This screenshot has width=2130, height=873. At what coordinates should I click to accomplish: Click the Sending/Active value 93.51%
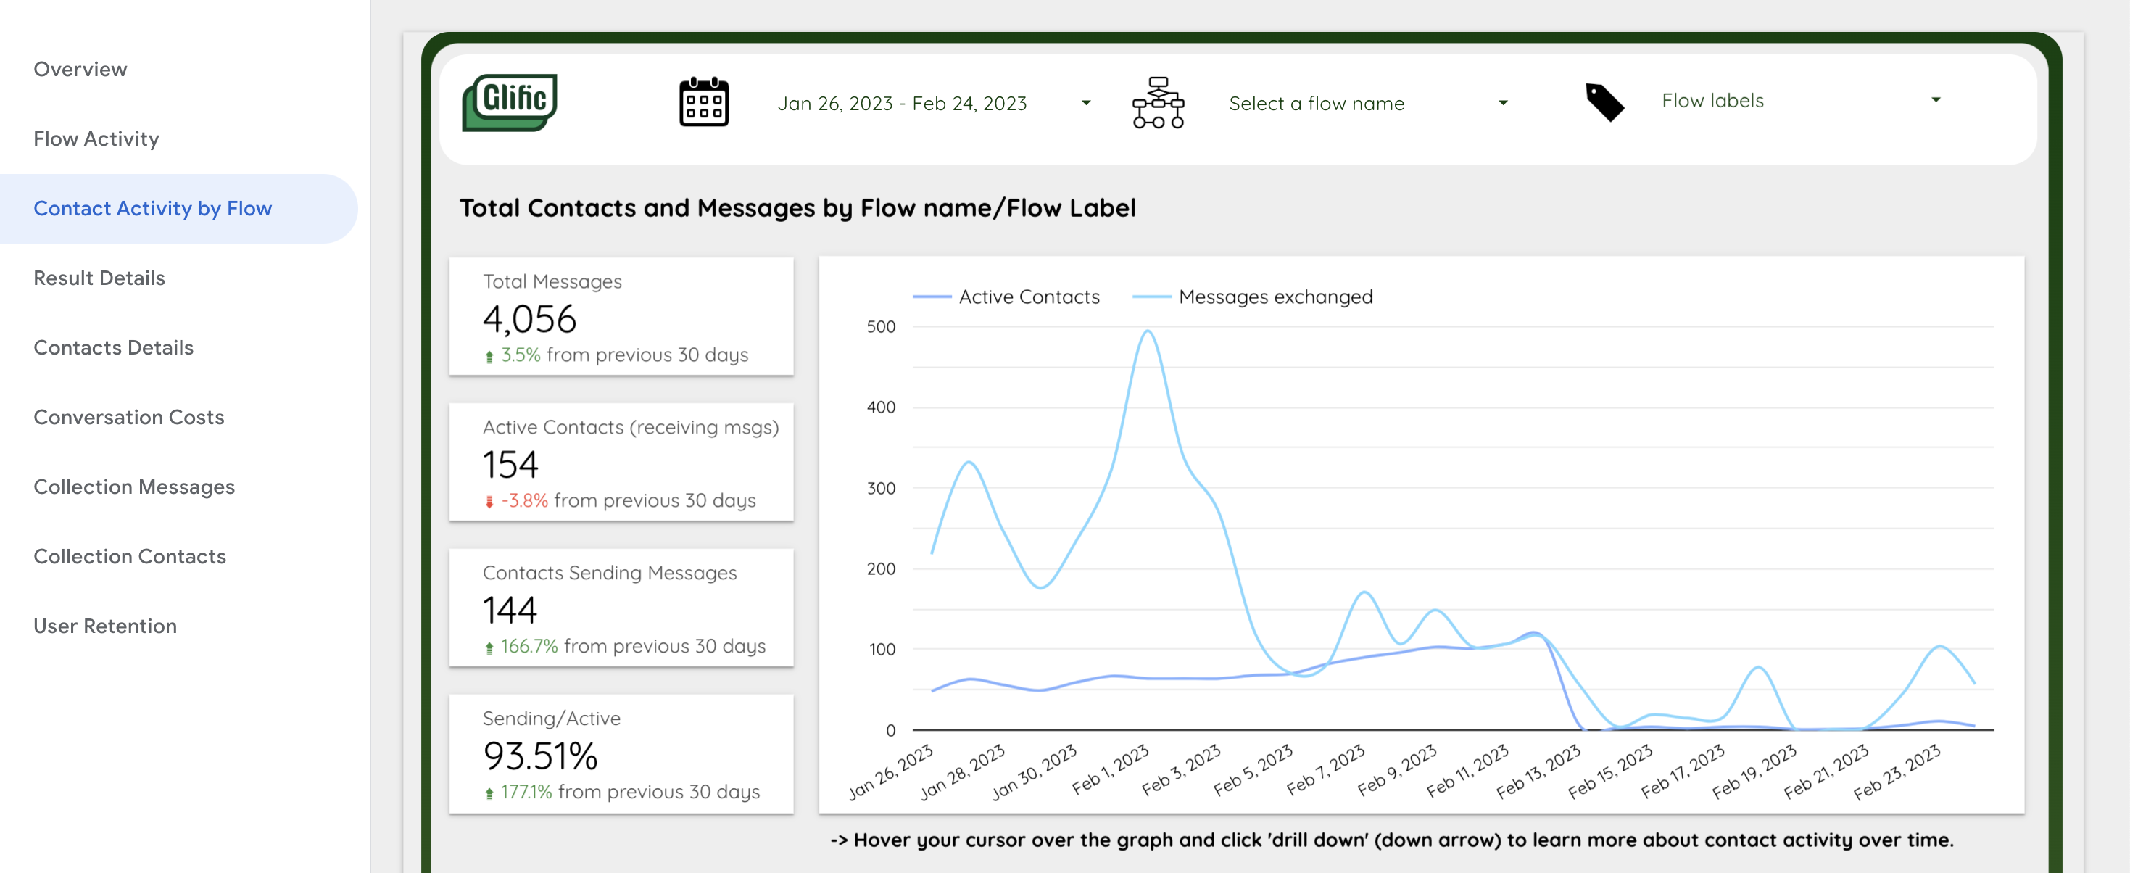click(x=540, y=756)
